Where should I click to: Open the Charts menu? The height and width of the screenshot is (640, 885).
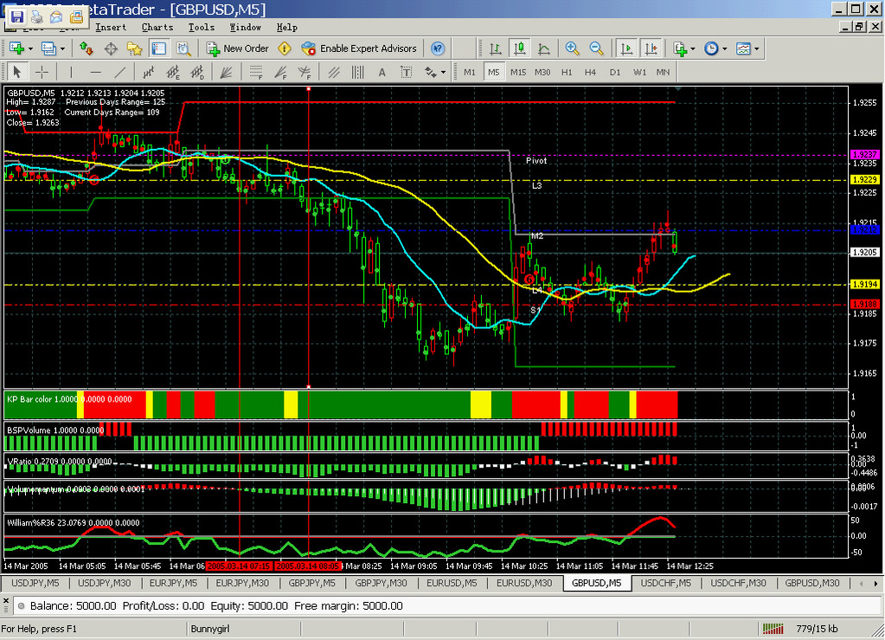tap(157, 27)
